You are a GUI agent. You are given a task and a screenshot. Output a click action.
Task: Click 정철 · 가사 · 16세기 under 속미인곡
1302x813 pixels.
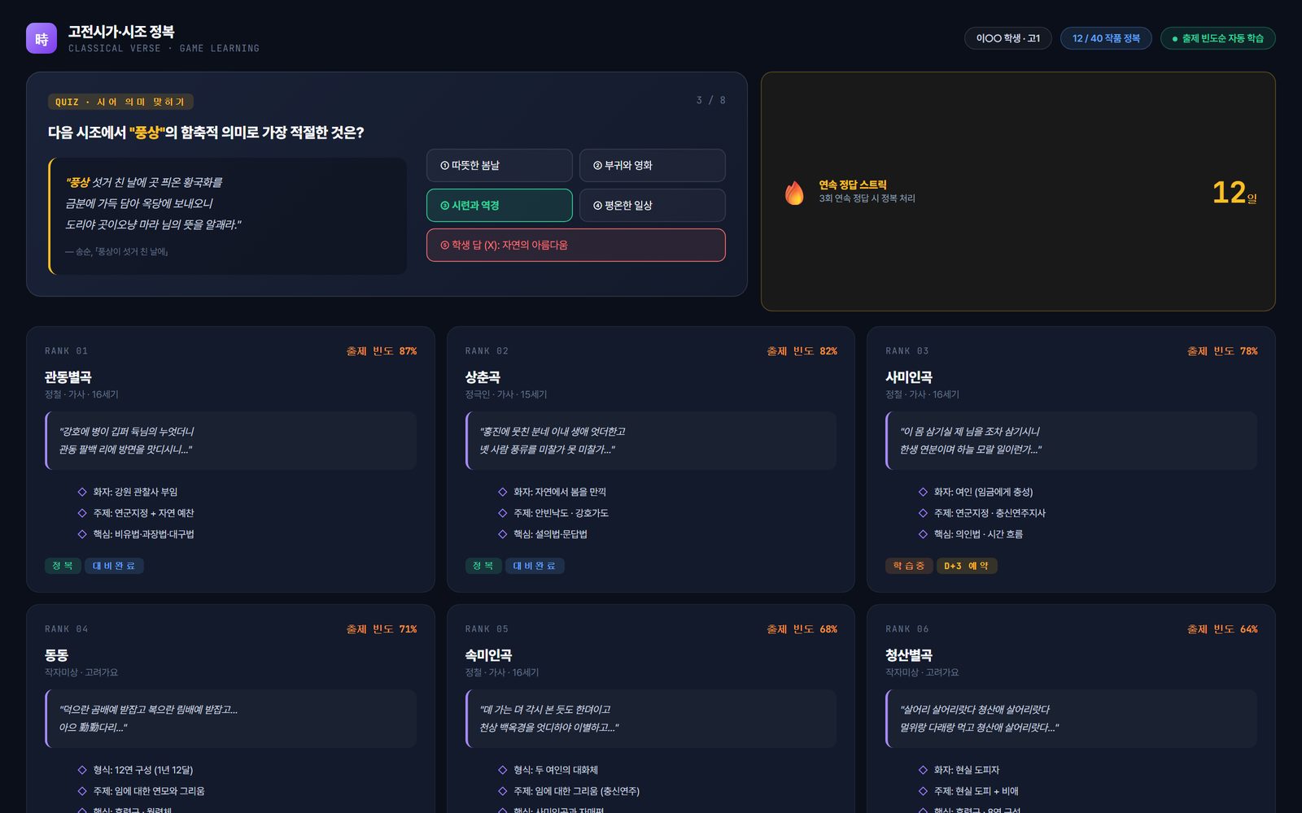502,672
